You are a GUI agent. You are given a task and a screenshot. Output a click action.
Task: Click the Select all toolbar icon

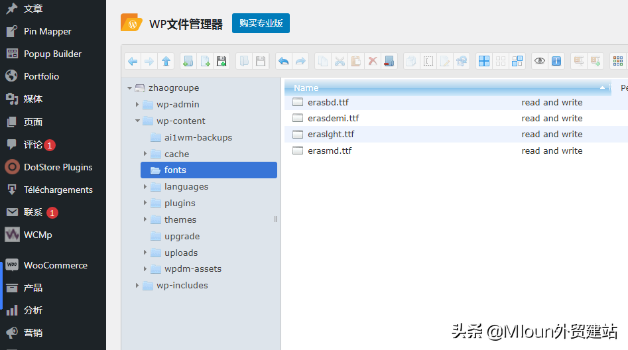click(484, 61)
